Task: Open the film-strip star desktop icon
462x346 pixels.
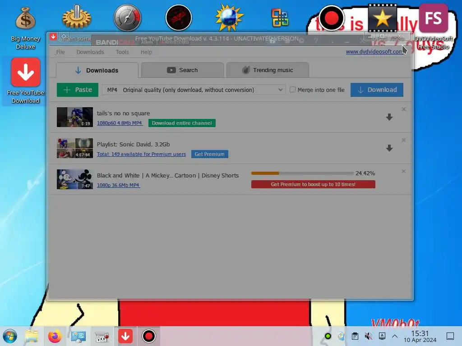Action: 382,18
